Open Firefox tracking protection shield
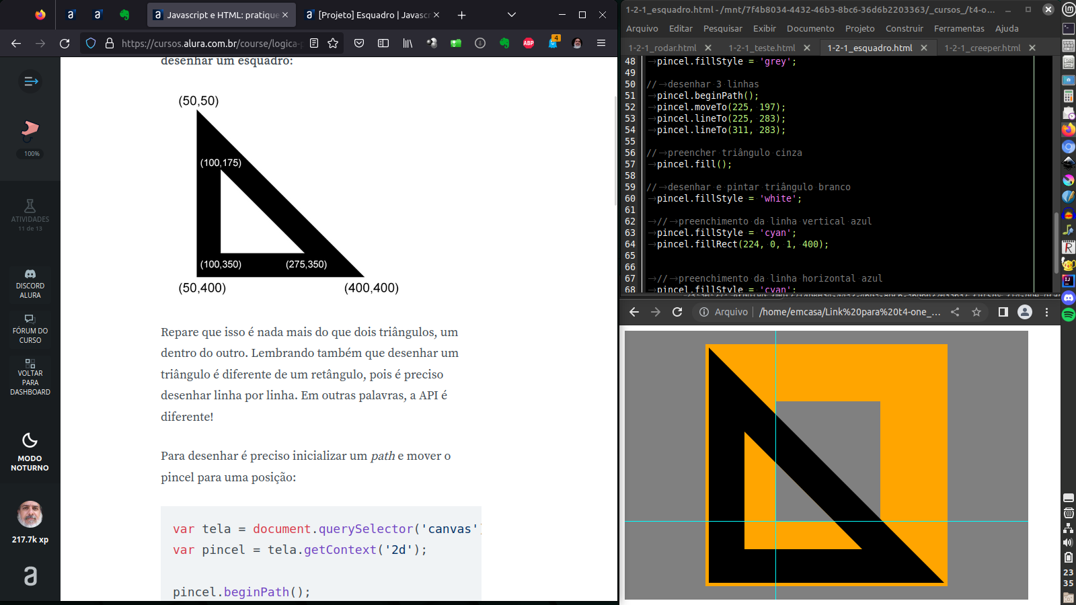This screenshot has height=605, width=1076. point(91,43)
